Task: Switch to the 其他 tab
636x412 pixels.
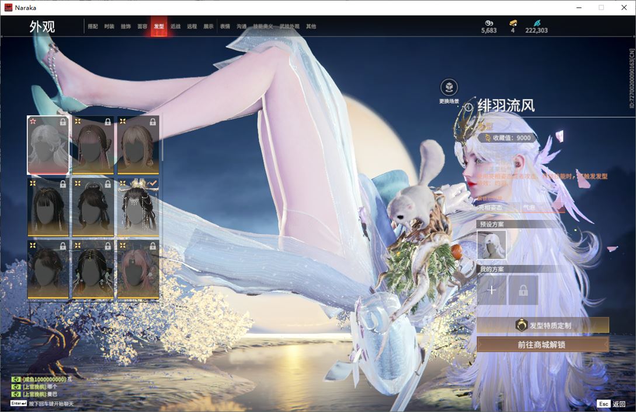Action: click(311, 26)
